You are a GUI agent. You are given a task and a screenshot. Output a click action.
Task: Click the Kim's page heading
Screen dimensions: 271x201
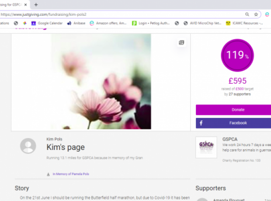[x=66, y=147]
